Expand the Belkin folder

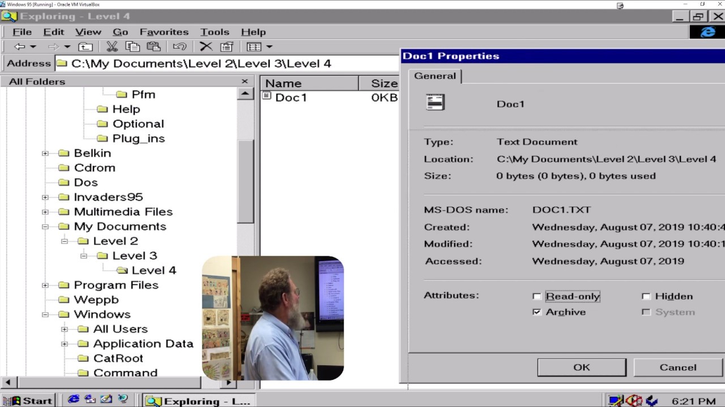(45, 153)
